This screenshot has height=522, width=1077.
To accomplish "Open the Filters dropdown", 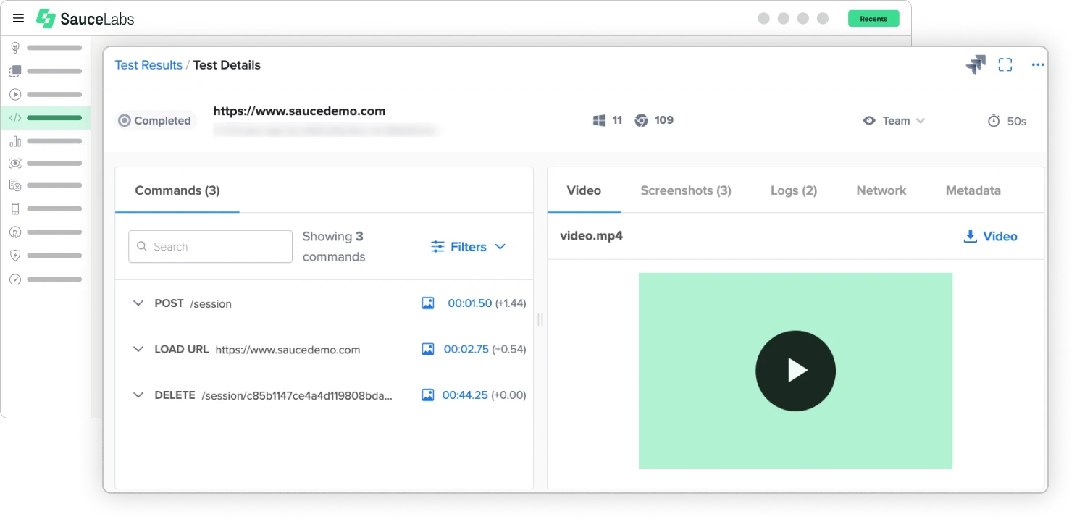I will click(467, 246).
